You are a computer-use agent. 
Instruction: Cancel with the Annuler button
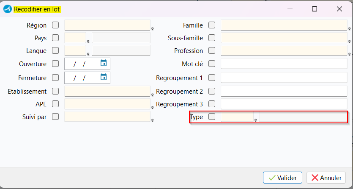tap(326, 178)
